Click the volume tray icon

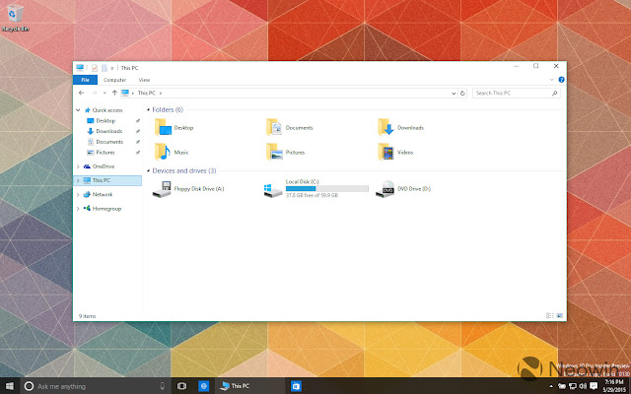[583, 386]
